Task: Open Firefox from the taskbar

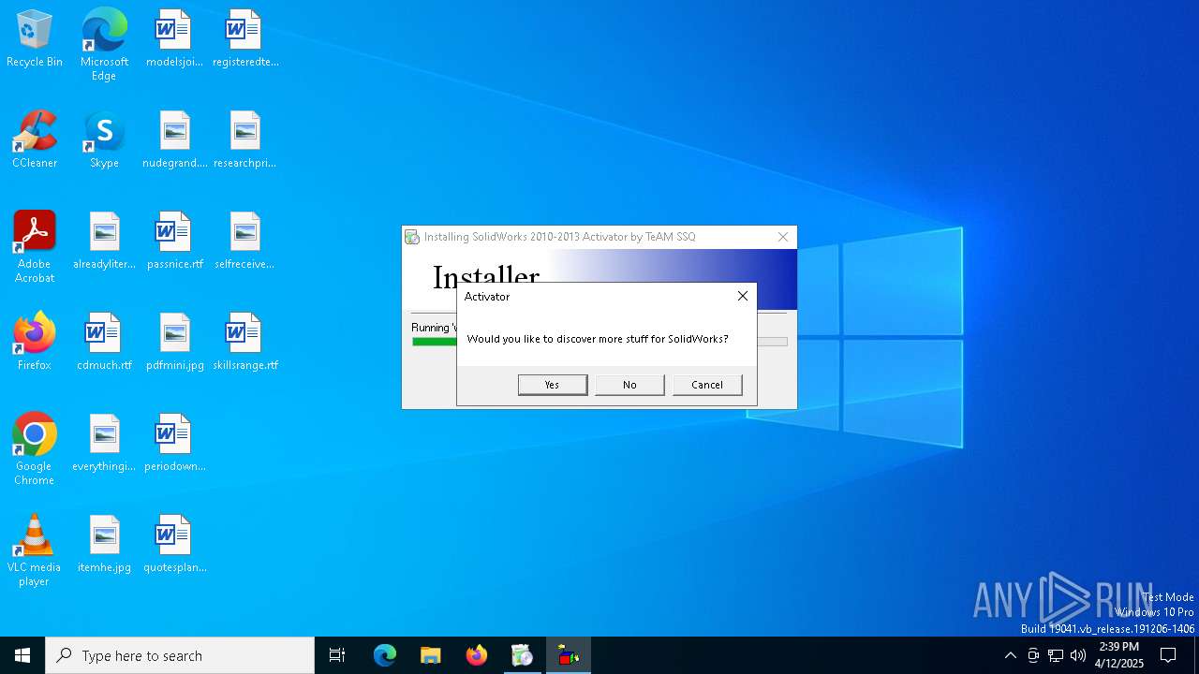Action: (476, 655)
